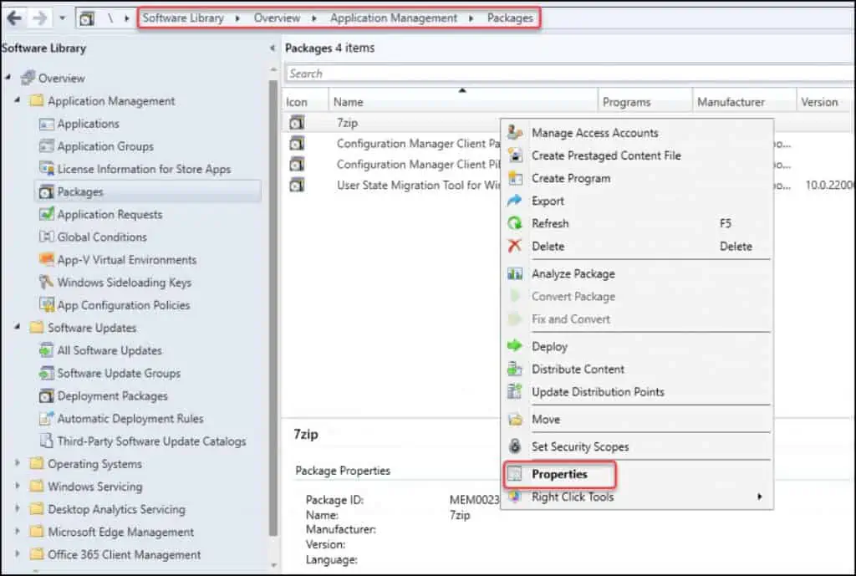The width and height of the screenshot is (856, 576).
Task: Select Move in the context menu
Action: 546,420
